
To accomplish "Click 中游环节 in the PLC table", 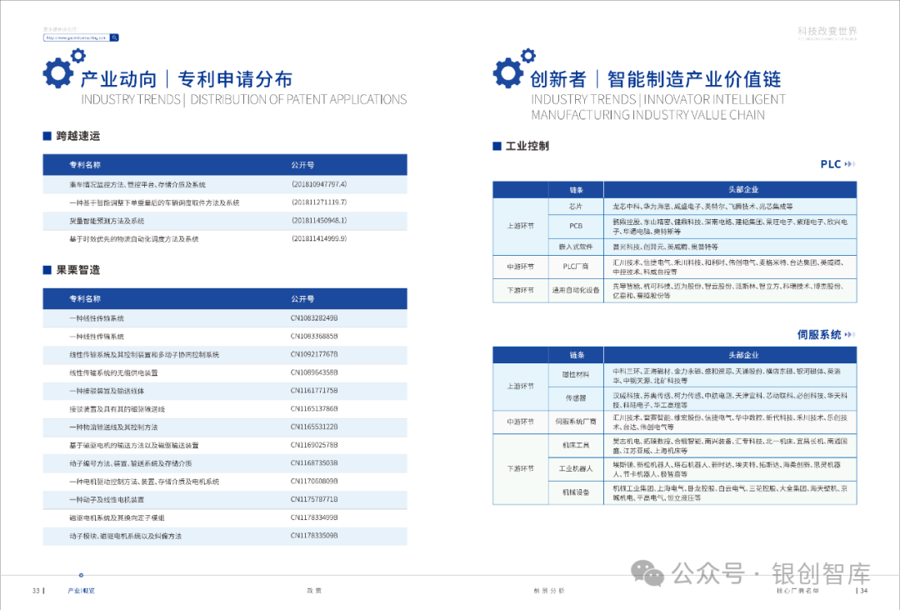I will (521, 267).
